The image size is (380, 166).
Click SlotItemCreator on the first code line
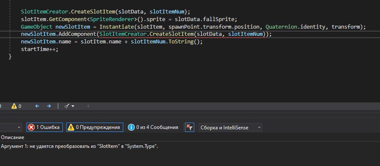pyautogui.click(x=45, y=12)
